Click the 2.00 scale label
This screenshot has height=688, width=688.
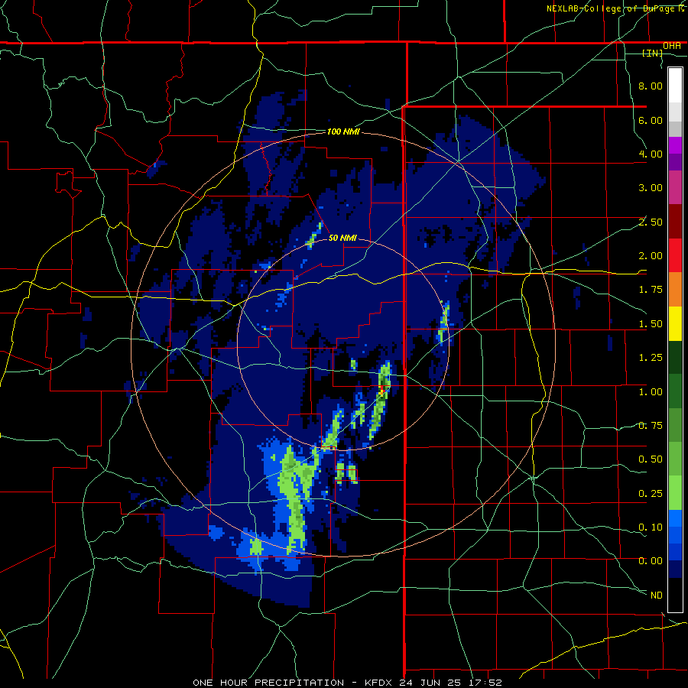pos(651,256)
